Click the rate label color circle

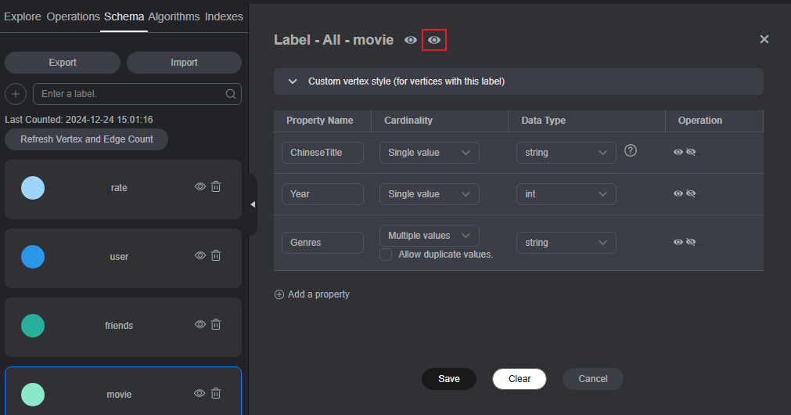coord(33,188)
